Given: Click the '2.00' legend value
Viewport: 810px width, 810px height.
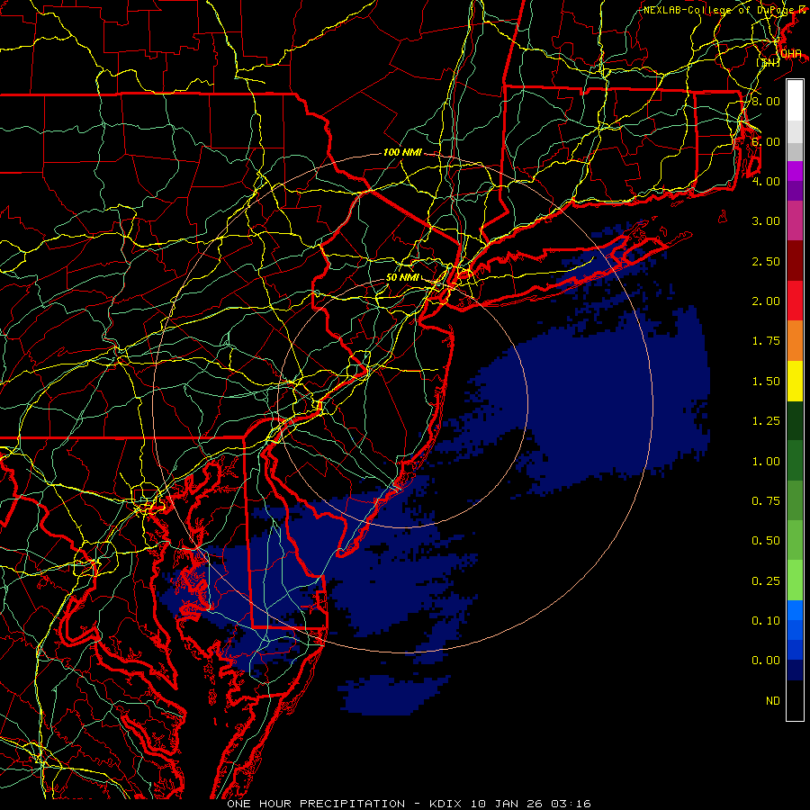Looking at the screenshot, I should 766,301.
